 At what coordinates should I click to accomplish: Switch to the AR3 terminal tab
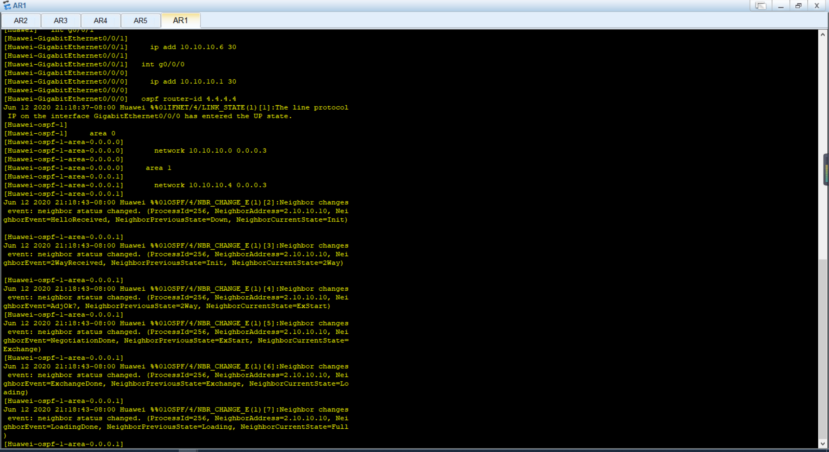60,20
